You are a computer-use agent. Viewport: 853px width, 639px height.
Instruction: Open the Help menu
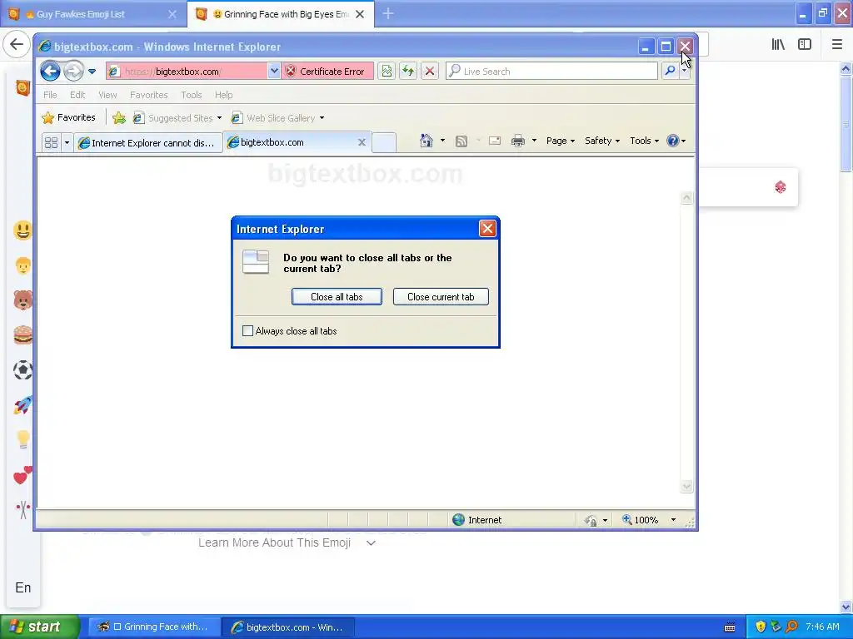[x=223, y=95]
